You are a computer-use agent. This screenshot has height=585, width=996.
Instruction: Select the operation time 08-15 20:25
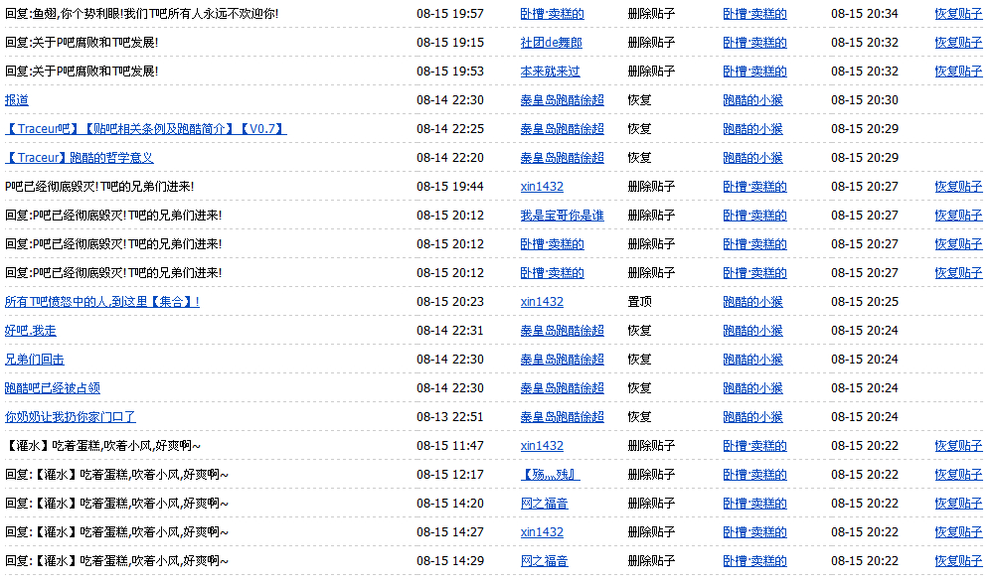[865, 302]
